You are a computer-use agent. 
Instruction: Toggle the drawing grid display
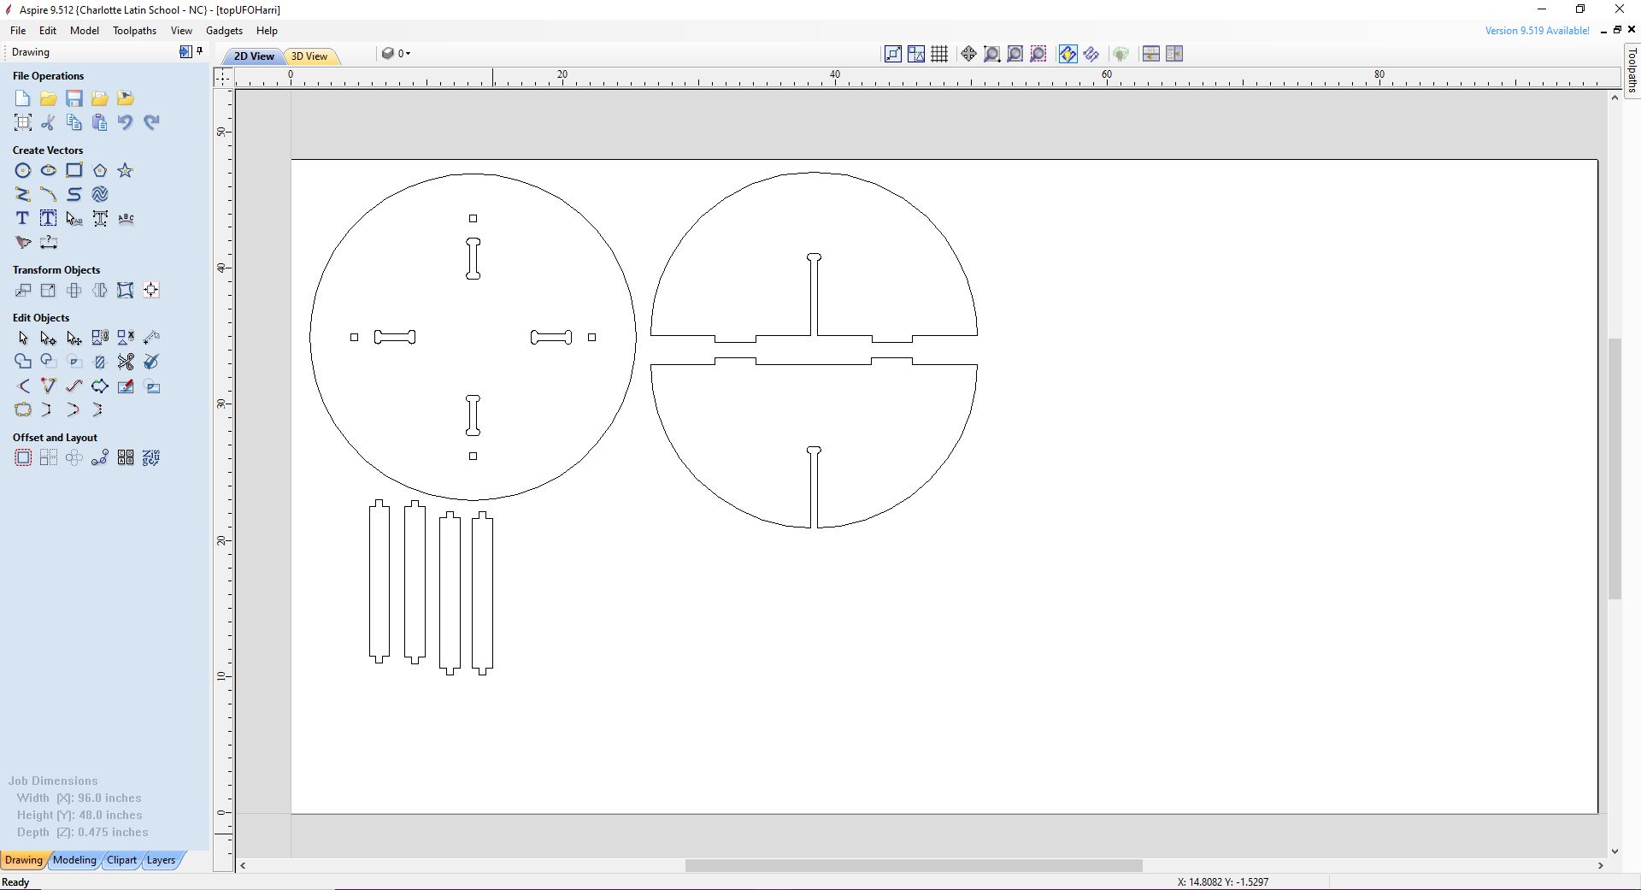pos(939,54)
